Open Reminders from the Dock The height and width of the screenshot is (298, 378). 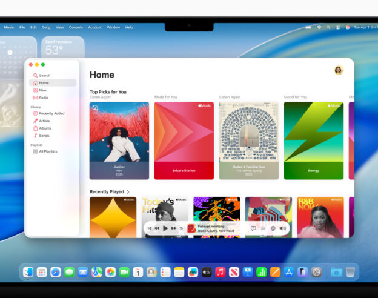(165, 272)
